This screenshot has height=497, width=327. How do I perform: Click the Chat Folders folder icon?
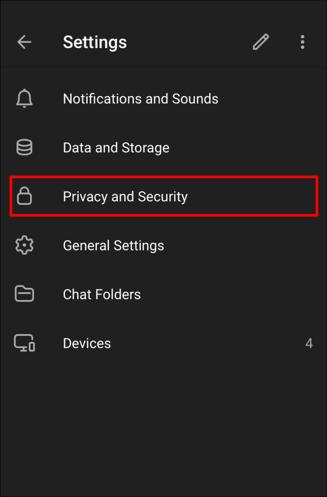tap(24, 294)
